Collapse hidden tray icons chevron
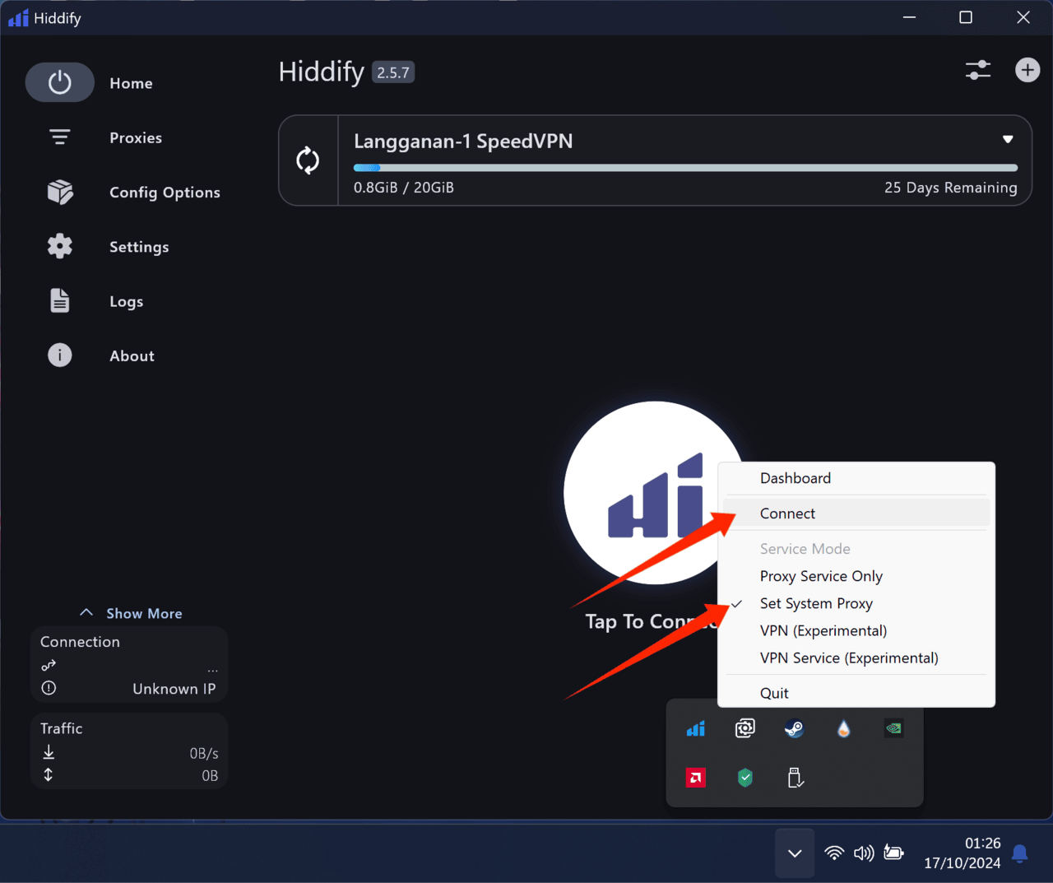 tap(795, 853)
